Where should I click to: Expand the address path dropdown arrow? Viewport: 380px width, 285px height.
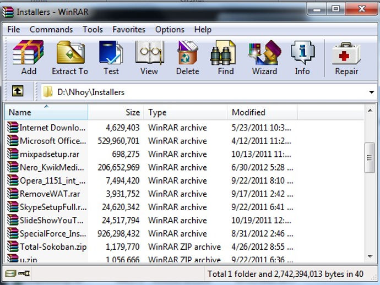(372, 92)
